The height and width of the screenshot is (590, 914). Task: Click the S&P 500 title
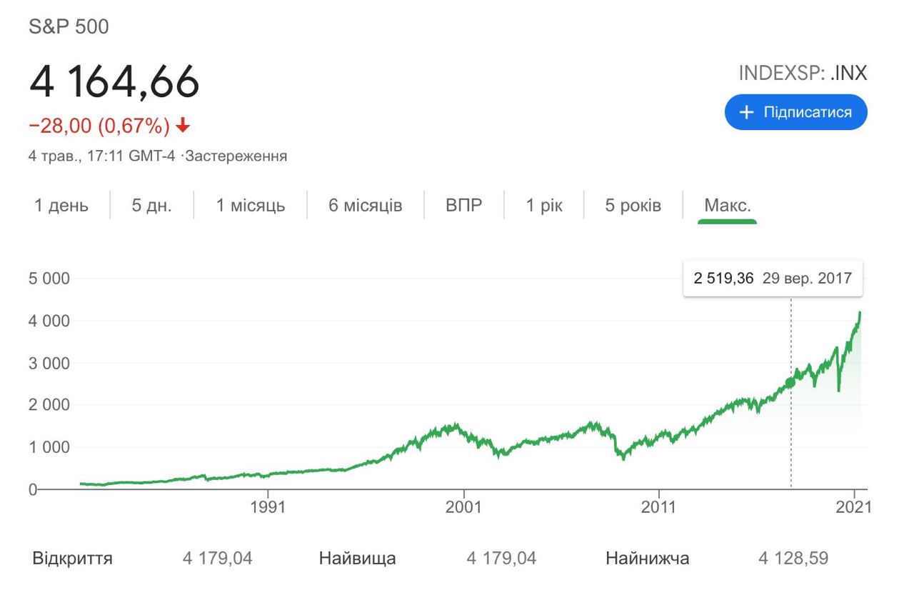[x=69, y=27]
